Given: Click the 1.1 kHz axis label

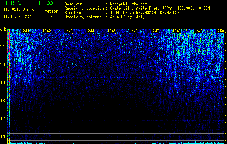Looking at the screenshot, I should [3, 47].
